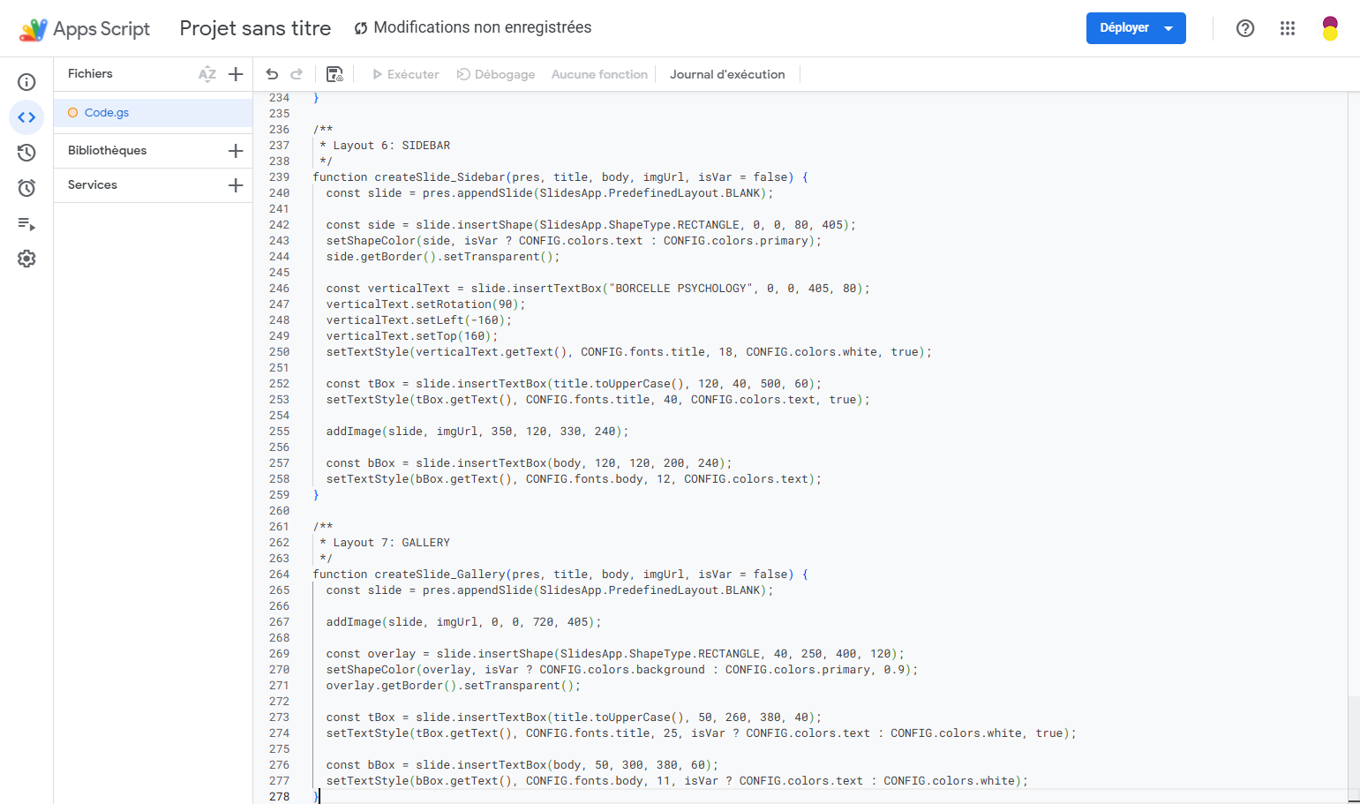Click the Débogage debug button
1360x804 pixels.
click(x=496, y=75)
